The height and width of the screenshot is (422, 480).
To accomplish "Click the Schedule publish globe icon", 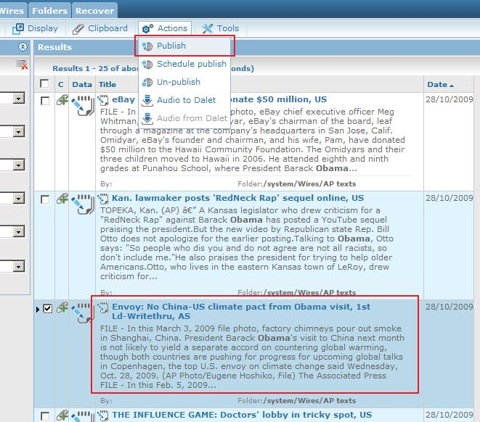I will pyautogui.click(x=147, y=65).
